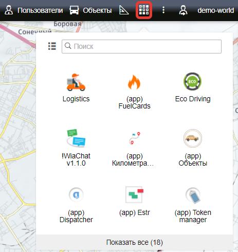The image size is (238, 252).
Task: Open the demo-world account menu
Action: [x=215, y=10]
